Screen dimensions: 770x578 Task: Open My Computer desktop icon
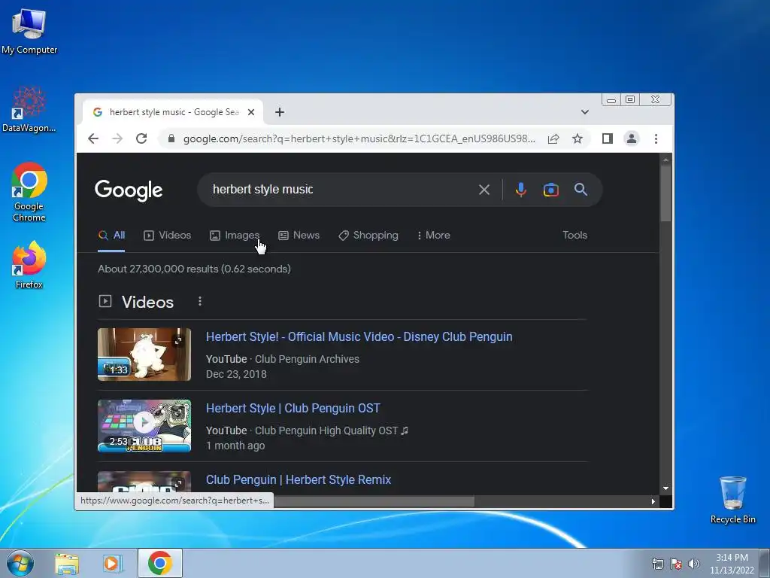29,30
